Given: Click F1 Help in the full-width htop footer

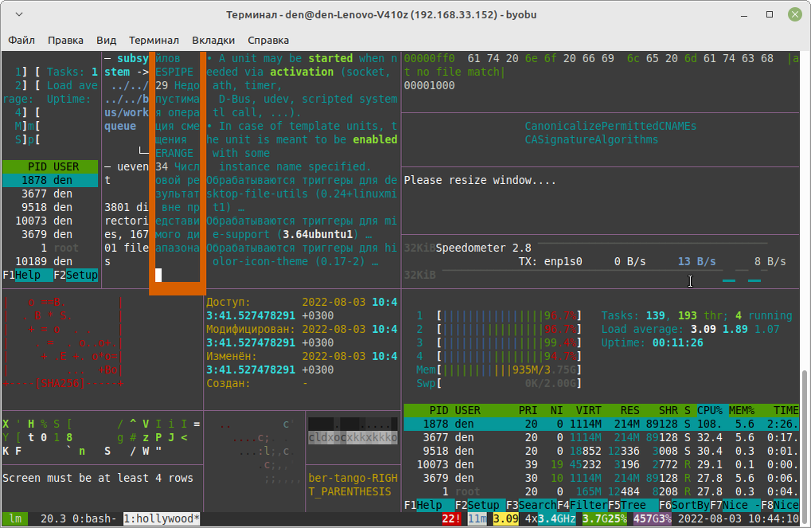Looking at the screenshot, I should pos(429,505).
